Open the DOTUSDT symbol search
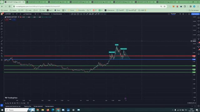 (x=8, y=14)
